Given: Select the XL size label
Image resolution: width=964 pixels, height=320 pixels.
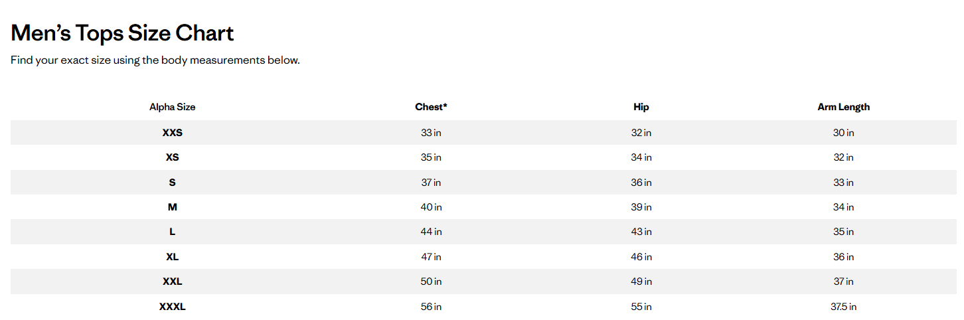Looking at the screenshot, I should pos(173,257).
